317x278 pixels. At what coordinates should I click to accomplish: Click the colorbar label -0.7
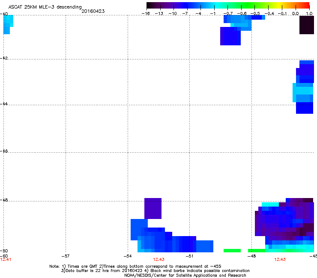(228, 14)
